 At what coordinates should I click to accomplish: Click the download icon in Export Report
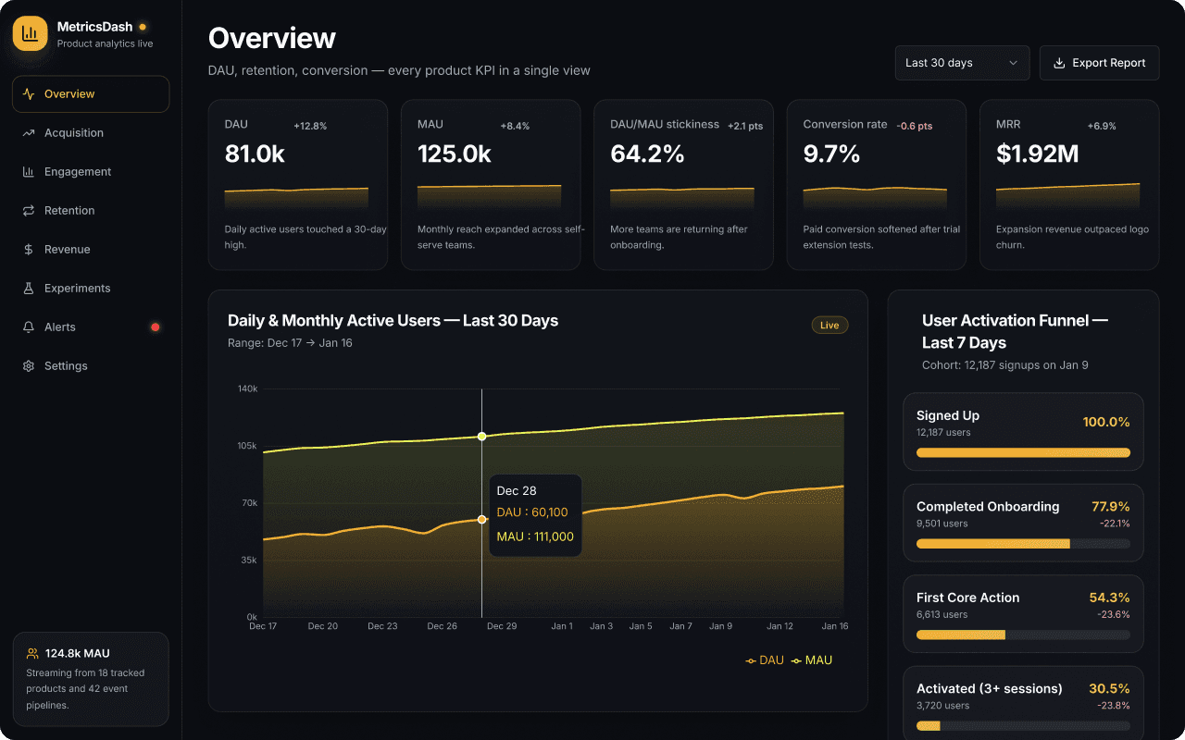point(1059,63)
